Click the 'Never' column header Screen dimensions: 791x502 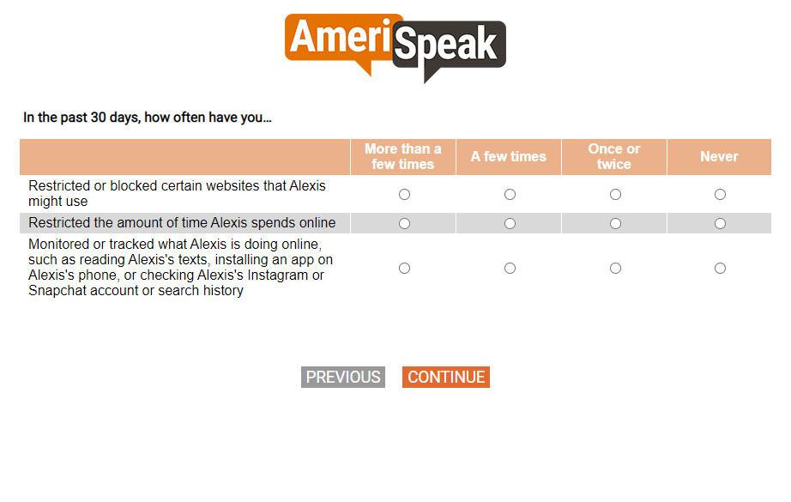(719, 157)
